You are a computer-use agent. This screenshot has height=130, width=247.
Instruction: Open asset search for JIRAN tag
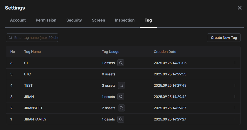pos(121,97)
